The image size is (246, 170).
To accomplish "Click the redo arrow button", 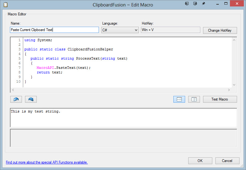I will [31, 99].
